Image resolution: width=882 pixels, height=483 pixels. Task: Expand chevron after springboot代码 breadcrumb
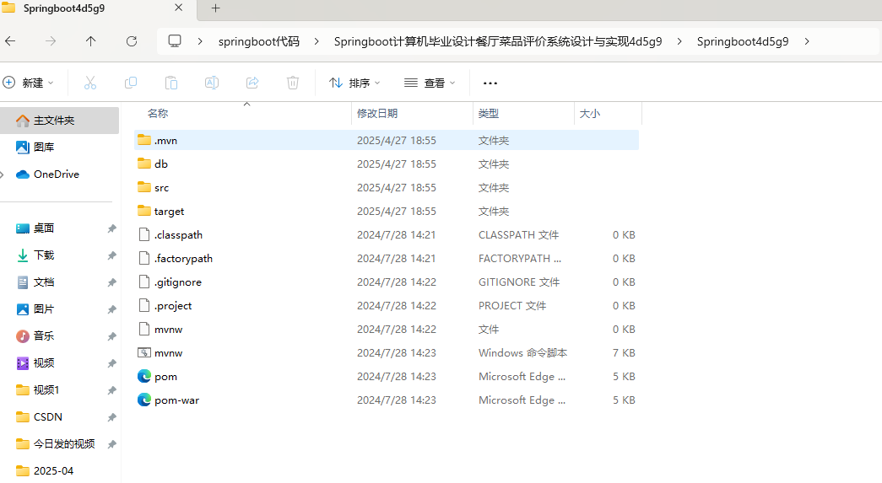click(317, 41)
